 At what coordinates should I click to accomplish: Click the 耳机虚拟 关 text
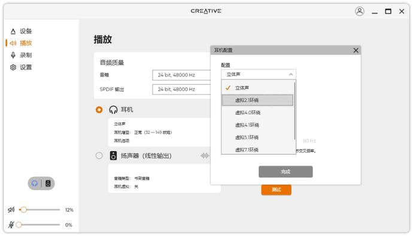(126, 186)
